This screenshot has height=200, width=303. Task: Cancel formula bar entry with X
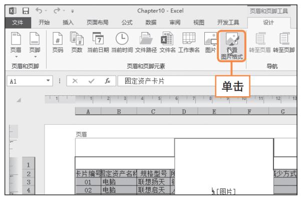75,81
